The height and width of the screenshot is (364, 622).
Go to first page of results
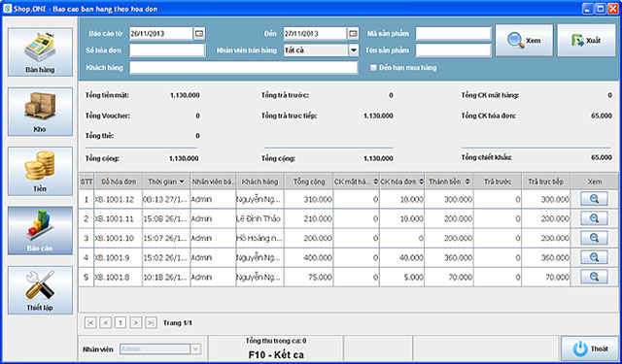[x=90, y=323]
